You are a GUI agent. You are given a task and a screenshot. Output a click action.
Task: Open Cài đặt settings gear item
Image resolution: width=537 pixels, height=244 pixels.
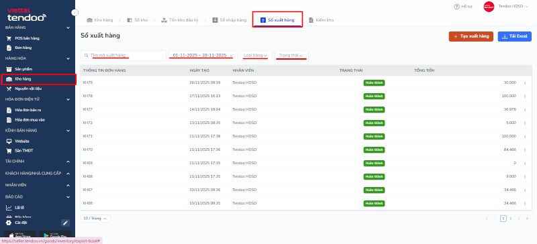pyautogui.click(x=16, y=223)
